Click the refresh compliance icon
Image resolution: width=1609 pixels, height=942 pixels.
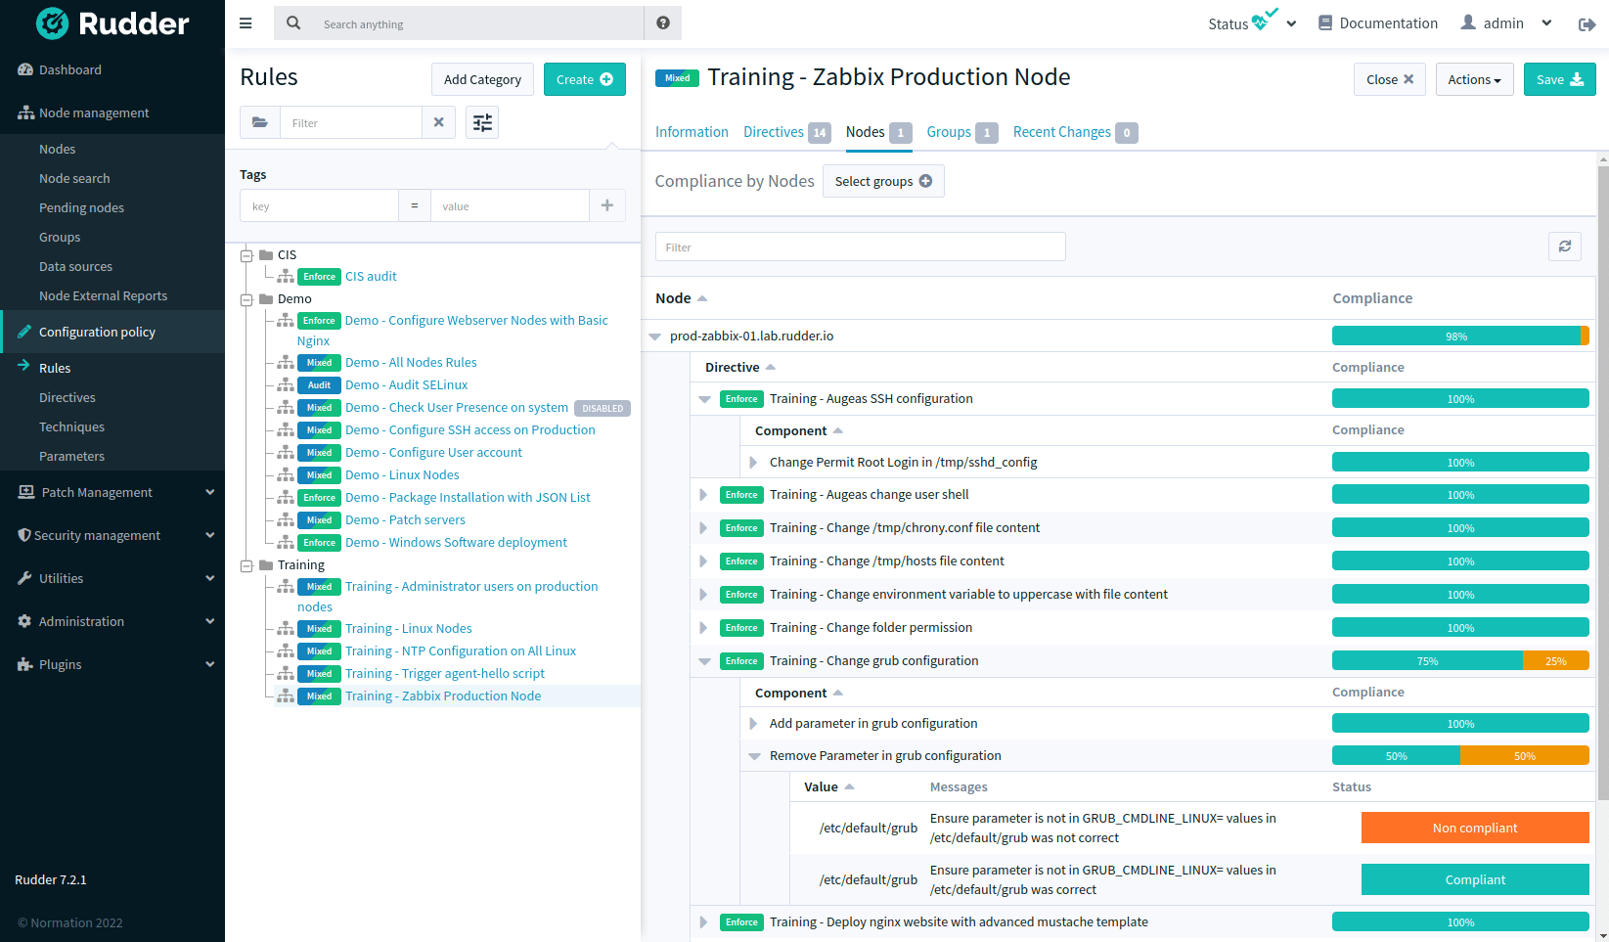click(x=1565, y=247)
